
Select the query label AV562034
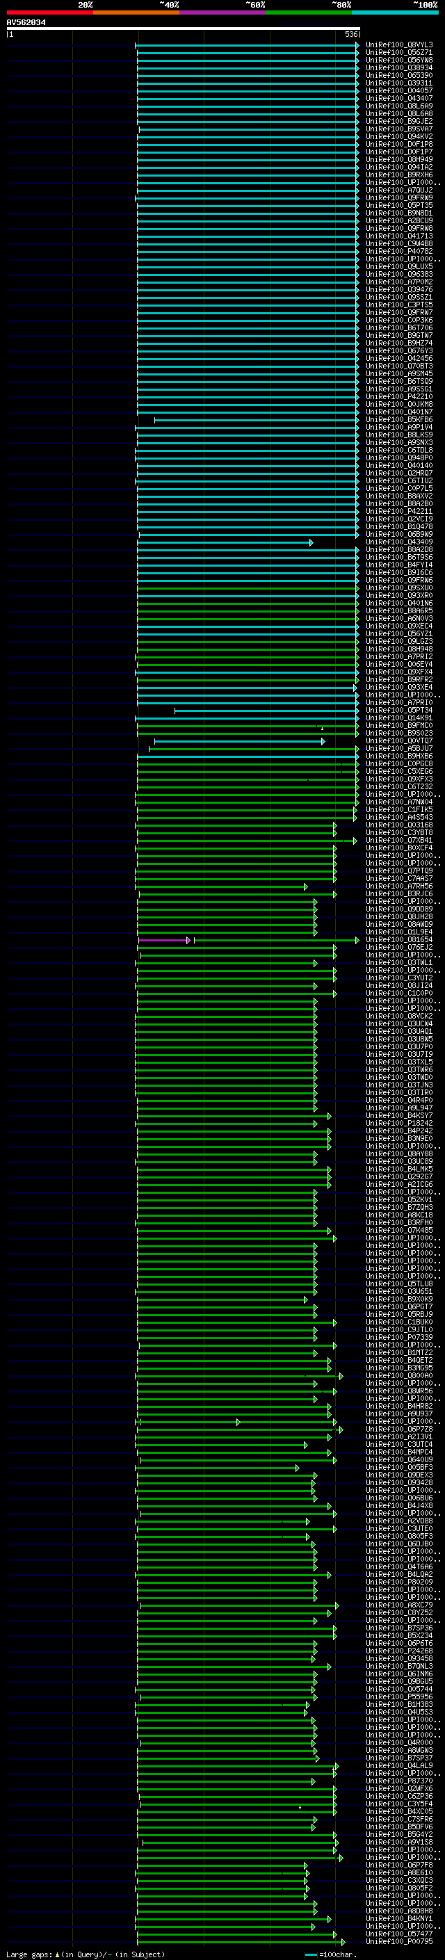tap(26, 23)
